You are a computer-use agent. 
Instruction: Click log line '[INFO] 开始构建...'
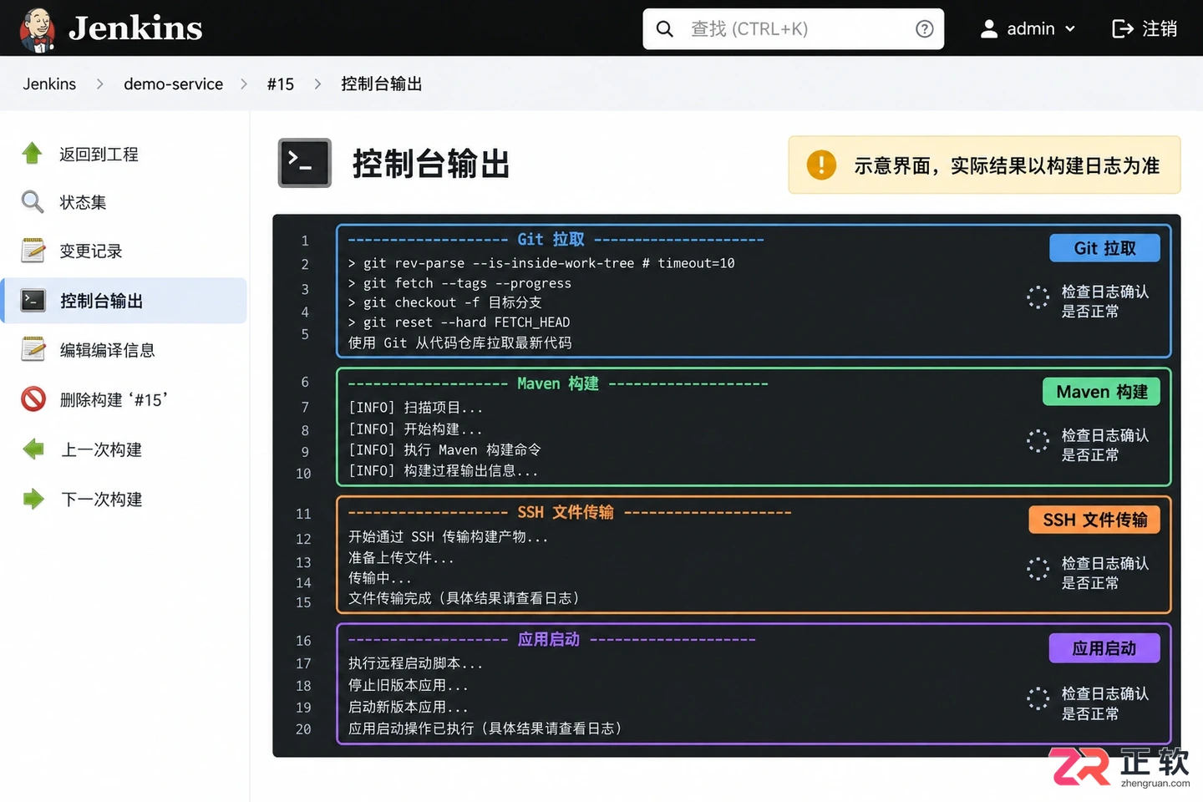[415, 429]
